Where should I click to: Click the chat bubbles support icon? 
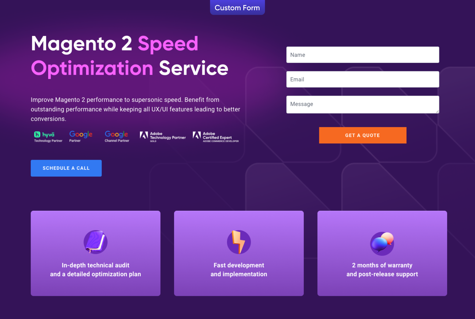coord(382,243)
